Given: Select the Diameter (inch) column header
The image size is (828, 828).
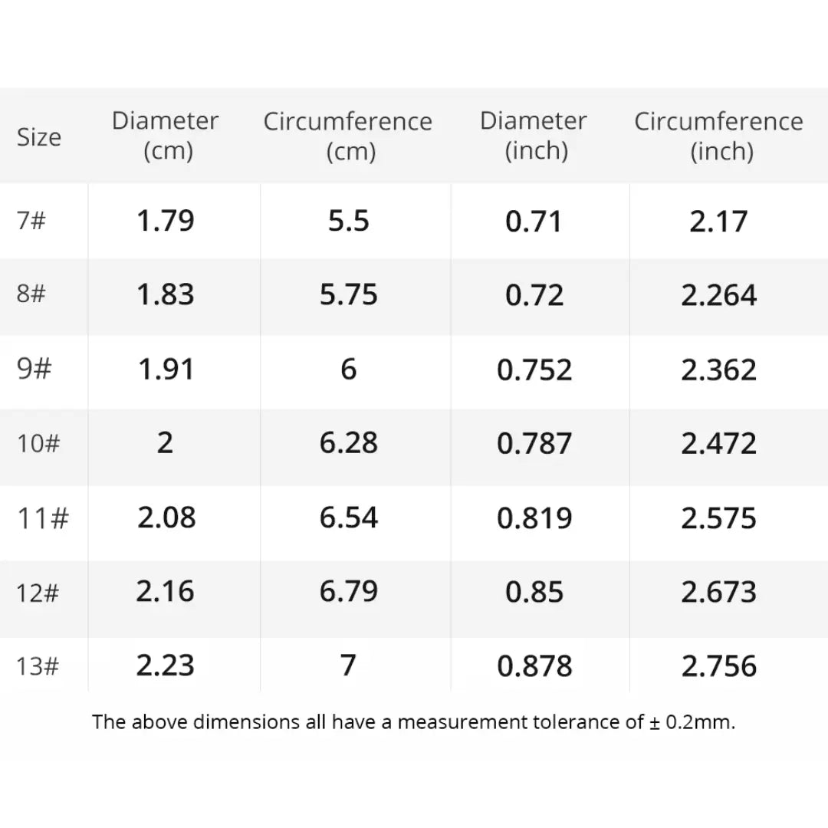Looking at the screenshot, I should click(x=534, y=136).
